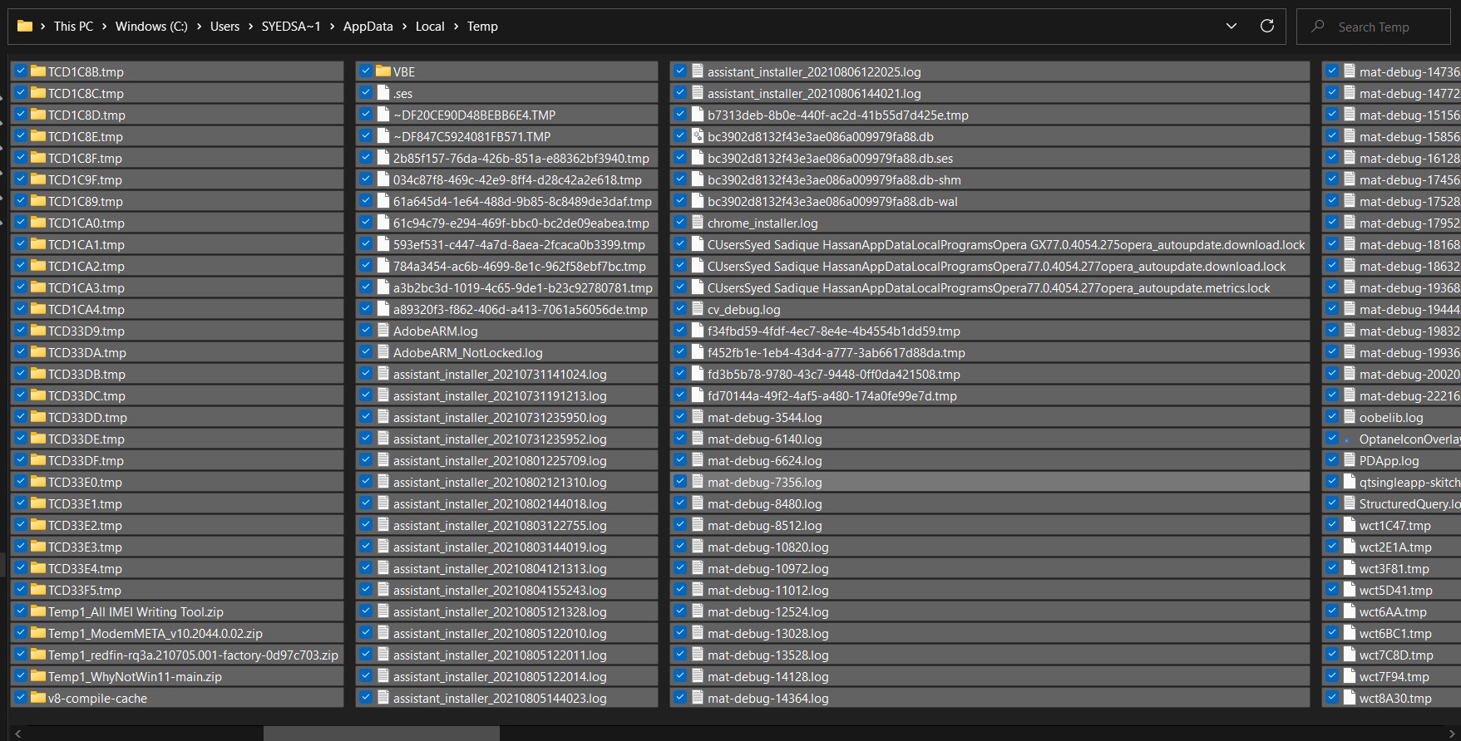Image resolution: width=1461 pixels, height=741 pixels.
Task: Select file a3b2bc3d-1019-4c65-9de1-b23c92780781.tmp
Action: point(507,287)
